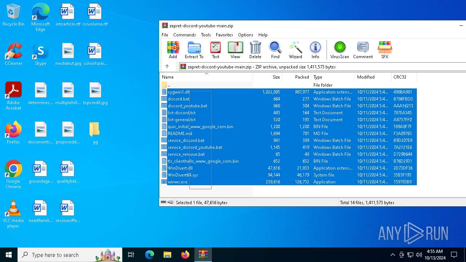Image resolution: width=466 pixels, height=262 pixels.
Task: Select the discord.bat file
Action: 288,99
